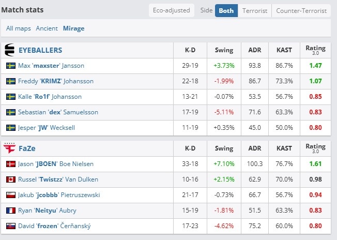Open Freddy 'KRIMZ' Johansson player profile

[x=56, y=81]
